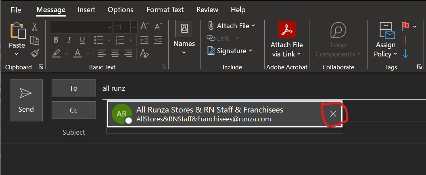426x175 pixels.
Task: Increase font size with grow icon
Action: tap(144, 27)
